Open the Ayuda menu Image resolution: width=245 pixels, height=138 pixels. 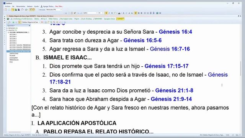[36, 7]
